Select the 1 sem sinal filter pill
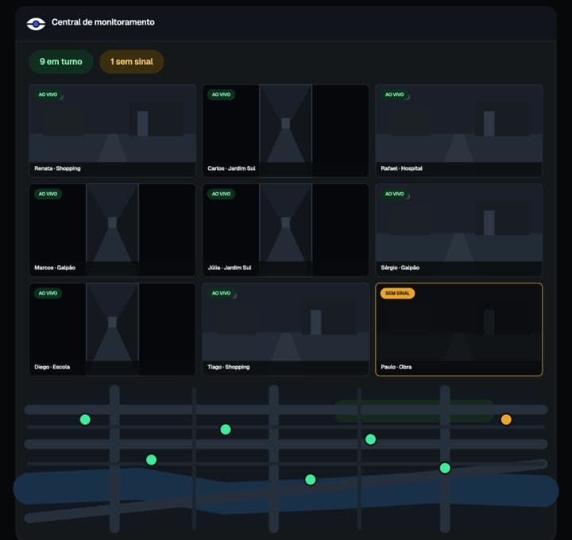The height and width of the screenshot is (540, 572). pos(132,62)
